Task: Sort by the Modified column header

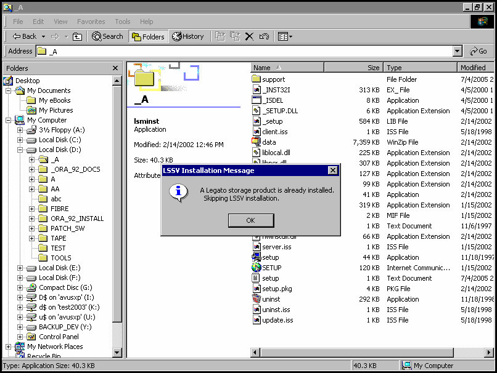Action: 475,68
